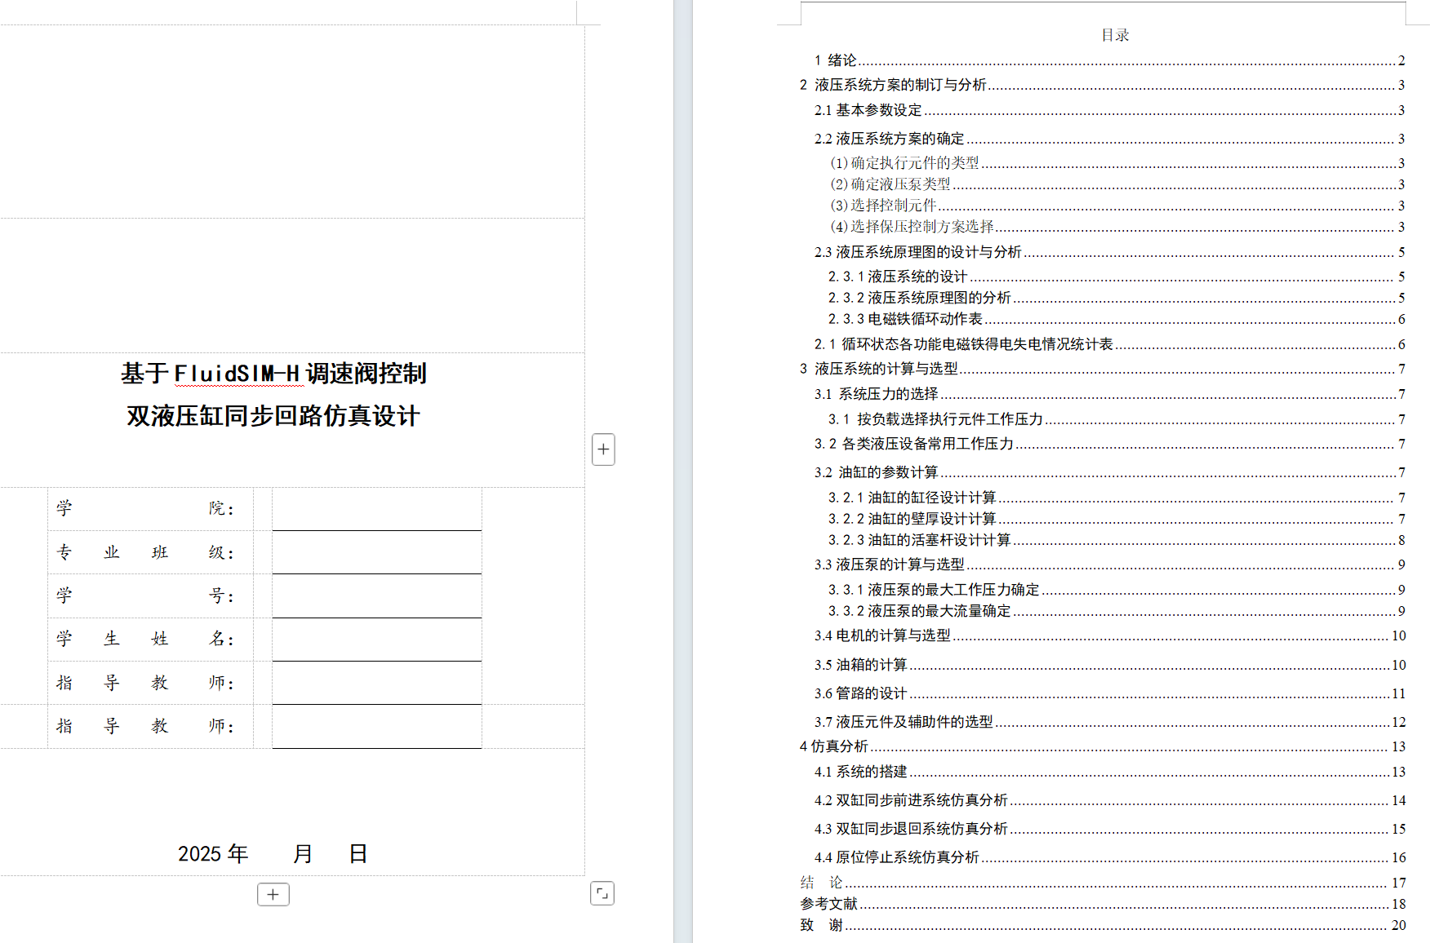1434x943 pixels.
Task: Open the contents entry 4.1 系统的搭建
Action: click(x=1109, y=772)
